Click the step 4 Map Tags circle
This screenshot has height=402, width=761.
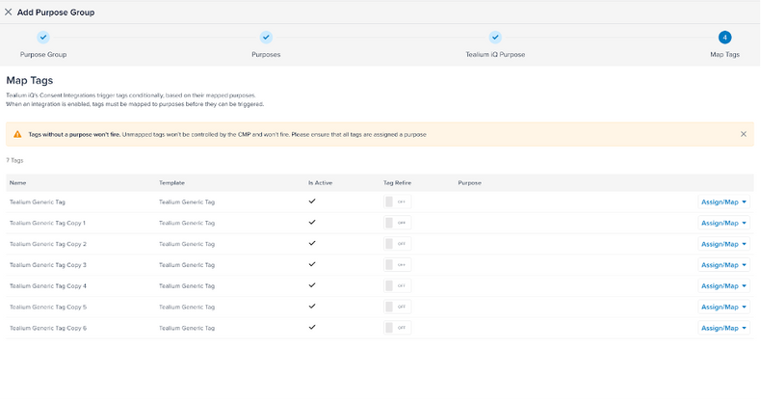[724, 38]
